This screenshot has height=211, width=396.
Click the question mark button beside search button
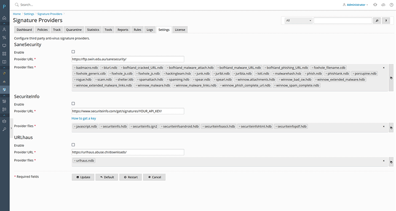pos(386,21)
